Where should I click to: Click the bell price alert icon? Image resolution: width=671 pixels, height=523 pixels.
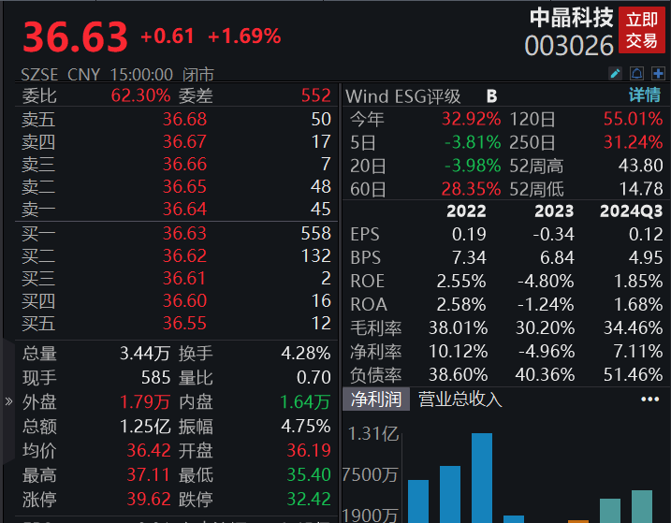636,73
